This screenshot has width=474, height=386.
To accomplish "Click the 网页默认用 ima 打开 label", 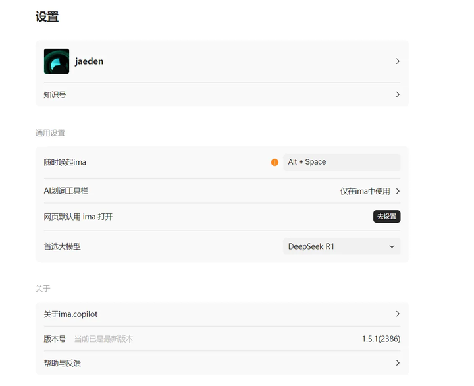I will click(x=78, y=217).
